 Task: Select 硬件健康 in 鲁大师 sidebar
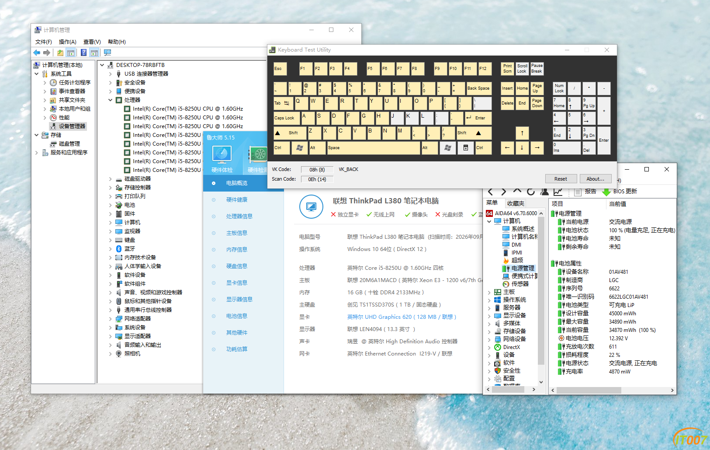click(243, 200)
